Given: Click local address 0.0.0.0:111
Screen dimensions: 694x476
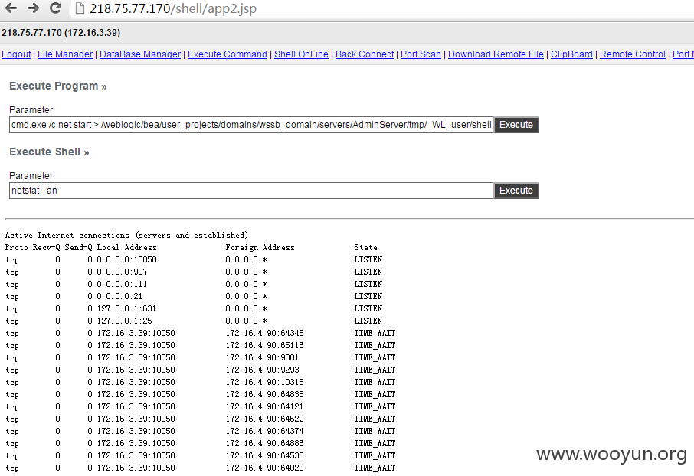Looking at the screenshot, I should point(122,284).
